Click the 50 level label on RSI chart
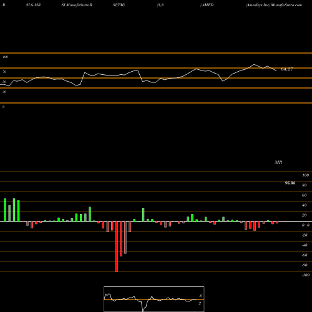The height and width of the screenshot is (312, 312). click(4, 82)
